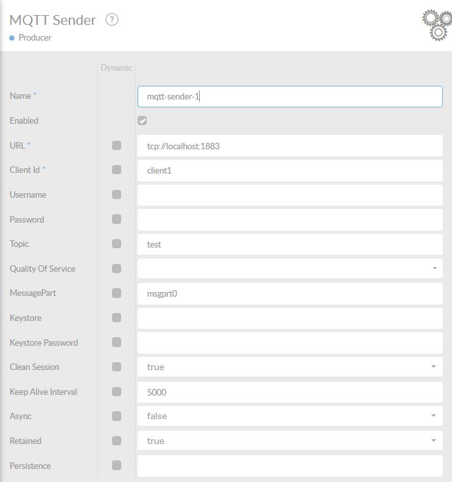This screenshot has width=452, height=482.
Task: Enable the Dynamic checkbox for URL
Action: click(x=117, y=145)
